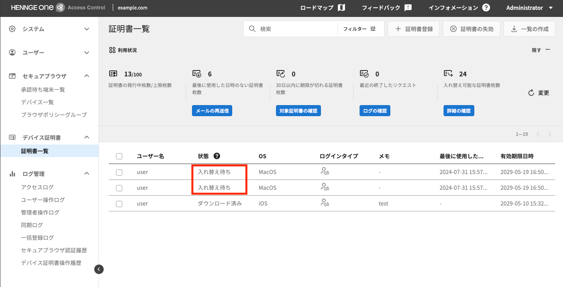The height and width of the screenshot is (287, 563).
Task: Click the test memo cell
Action: tap(384, 204)
